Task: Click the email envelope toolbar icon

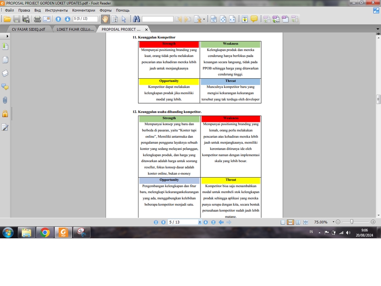Action: point(47,19)
